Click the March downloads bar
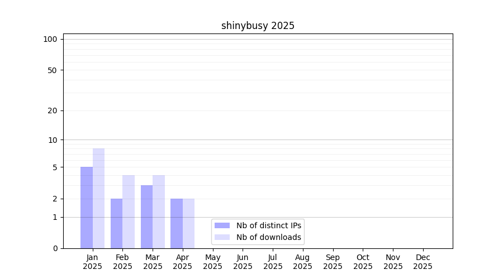Screen dimensions: 503x279 click(159, 211)
